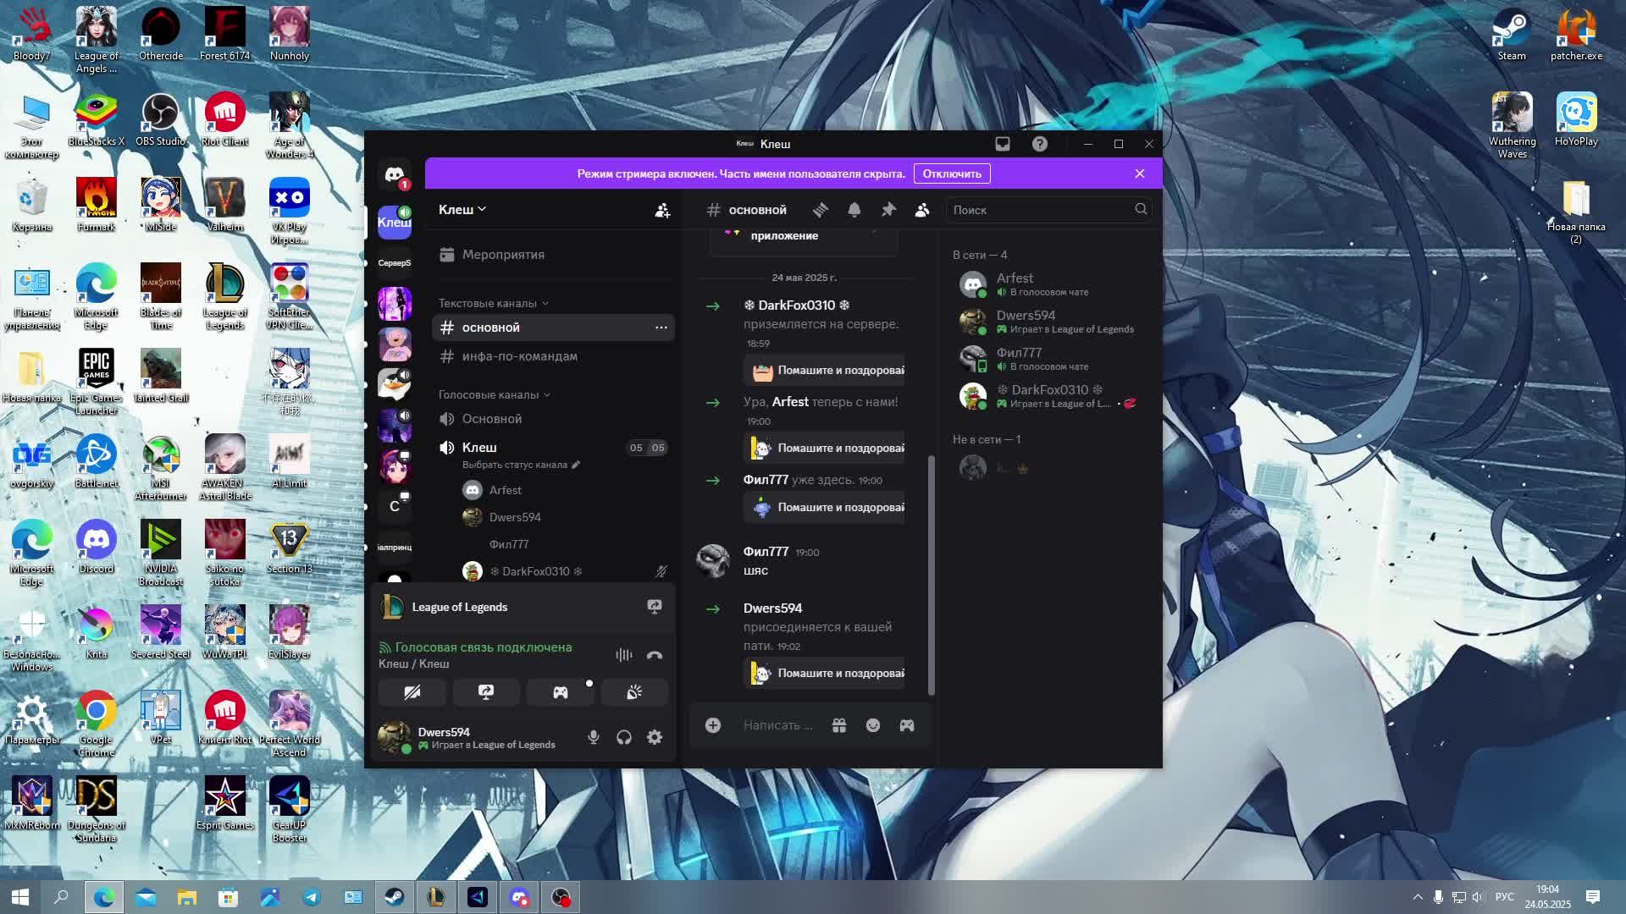Open File Explorer on taskbar
The width and height of the screenshot is (1626, 914).
186,897
